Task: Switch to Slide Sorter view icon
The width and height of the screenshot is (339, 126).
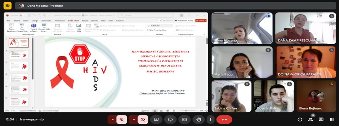Action: [161, 111]
